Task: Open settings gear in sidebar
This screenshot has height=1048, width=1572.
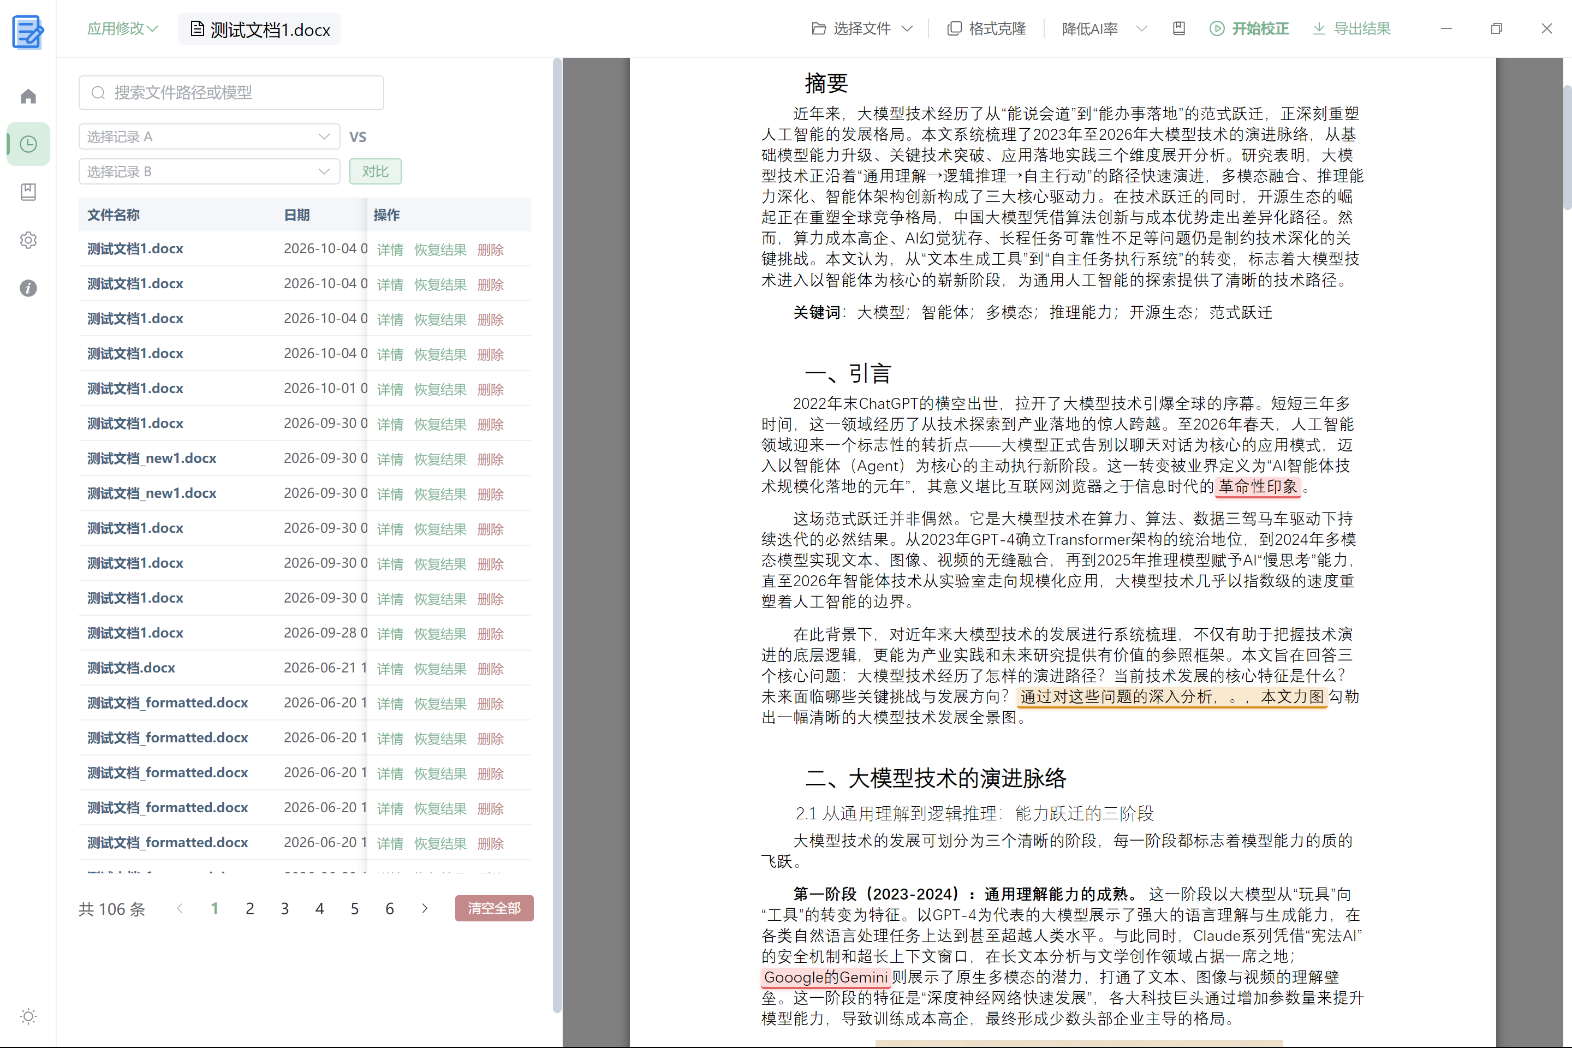Action: coord(28,240)
